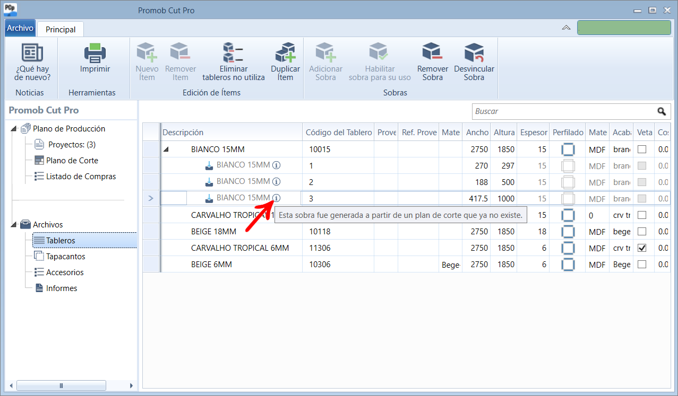Click the Altura column header
The height and width of the screenshot is (396, 678).
(504, 133)
